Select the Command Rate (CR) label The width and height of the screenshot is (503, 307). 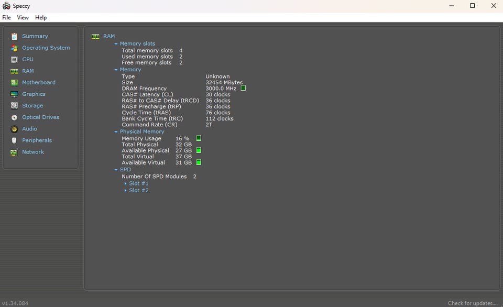(149, 125)
